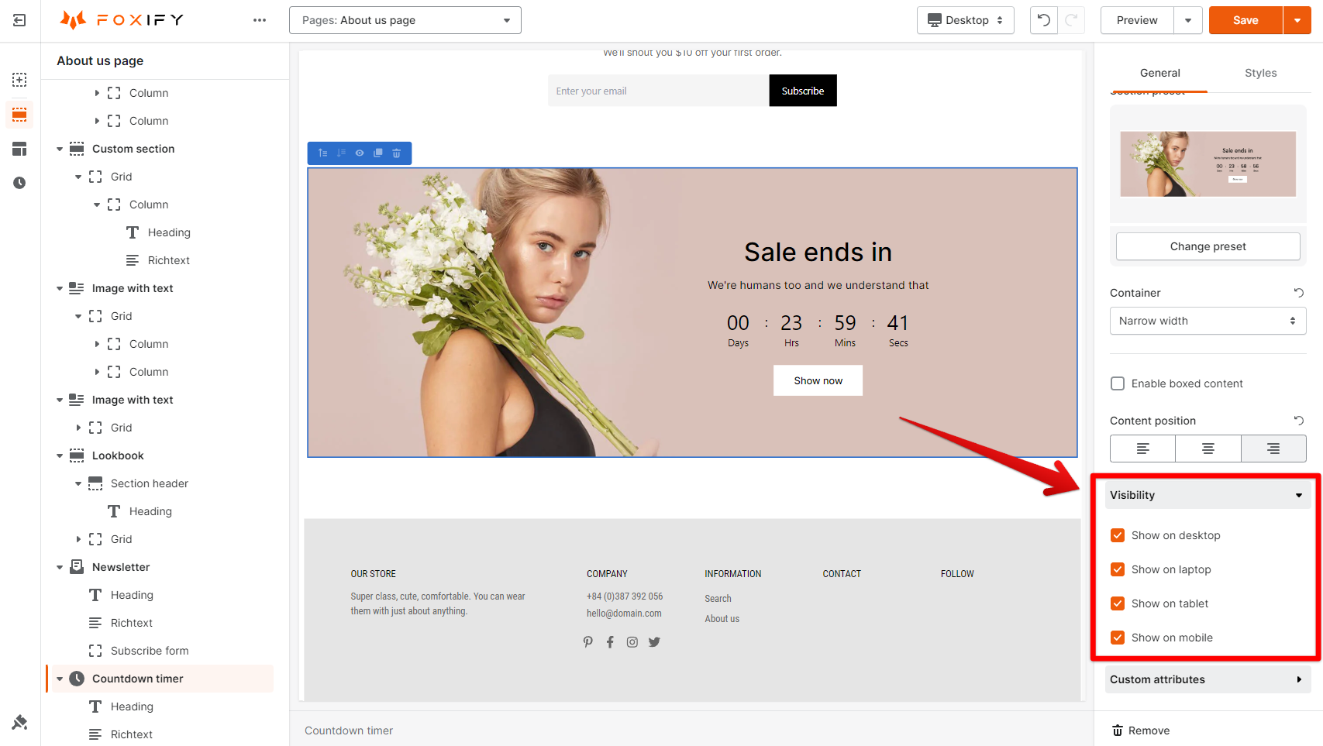Open the Save dropdown arrow

point(1297,20)
